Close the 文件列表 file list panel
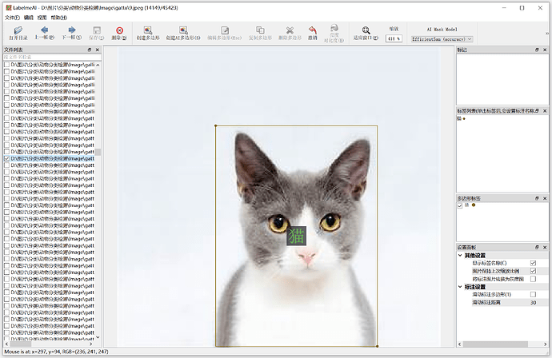The width and height of the screenshot is (552, 358). (x=98, y=50)
